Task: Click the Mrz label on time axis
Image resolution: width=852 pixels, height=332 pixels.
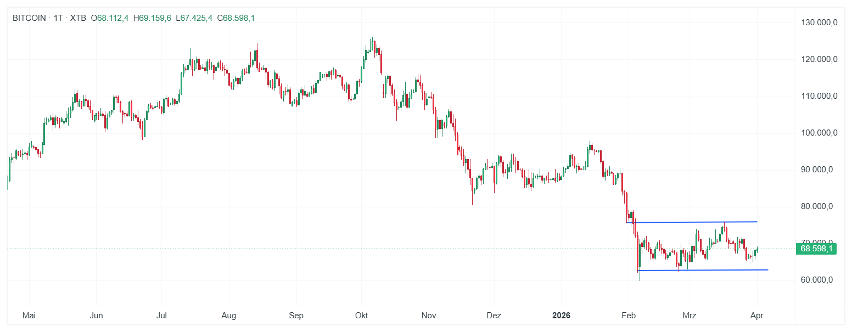Action: click(x=689, y=316)
